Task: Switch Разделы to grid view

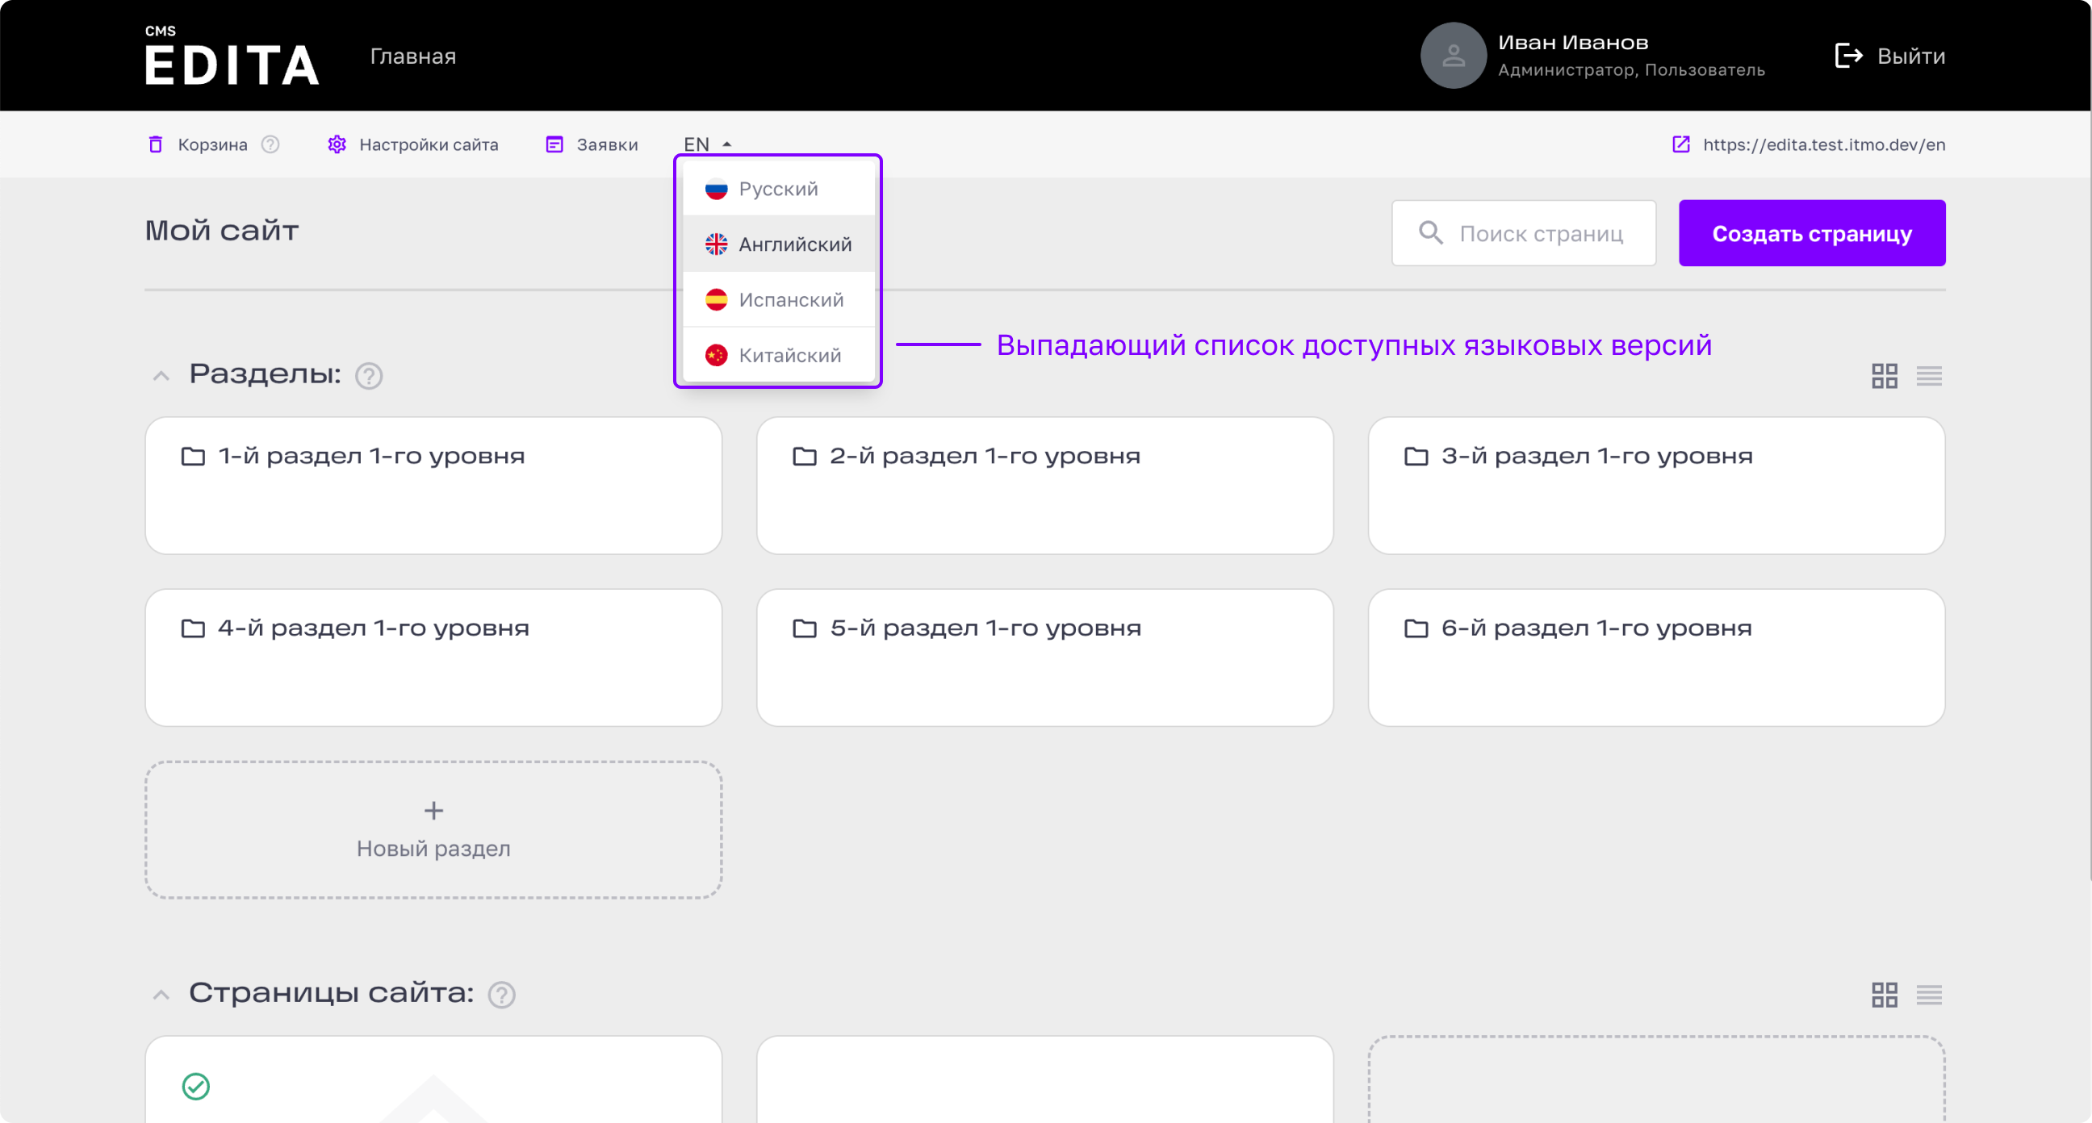Action: (x=1884, y=376)
